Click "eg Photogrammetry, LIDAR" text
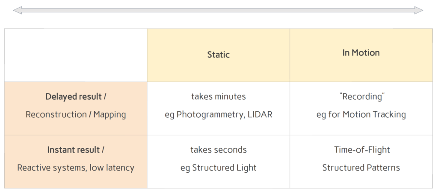The image size is (438, 194). [x=219, y=114]
